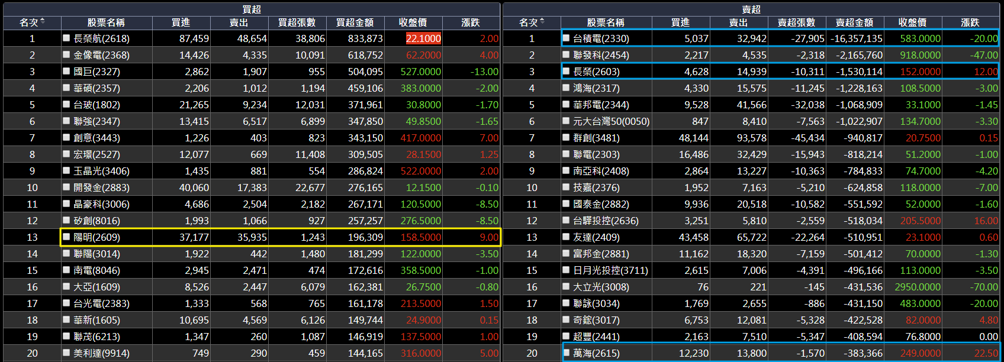Click 賣超金額 column header
The width and height of the screenshot is (1004, 362).
pos(854,22)
